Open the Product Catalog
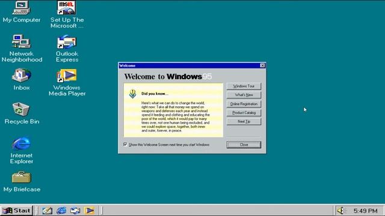The height and width of the screenshot is (216, 385). (244, 113)
